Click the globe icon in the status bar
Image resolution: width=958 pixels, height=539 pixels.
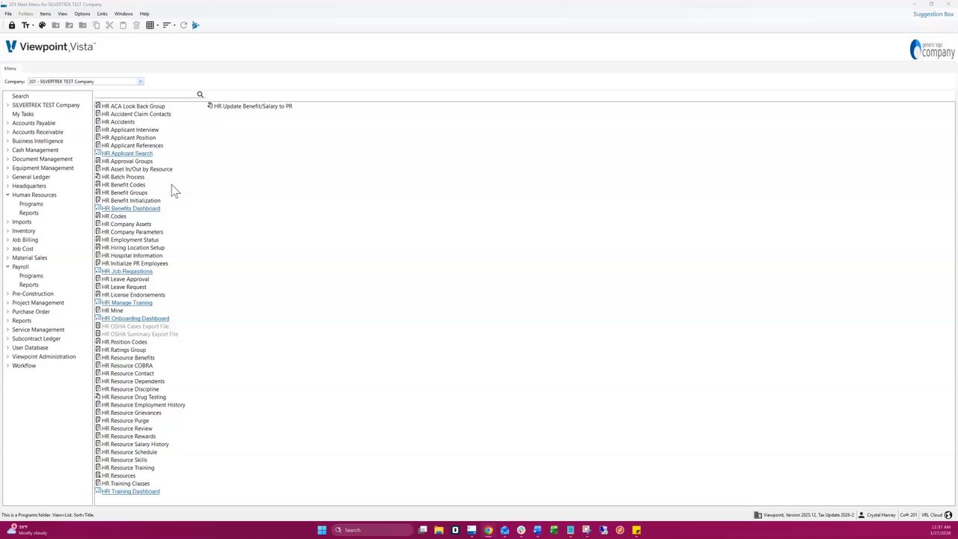point(948,515)
